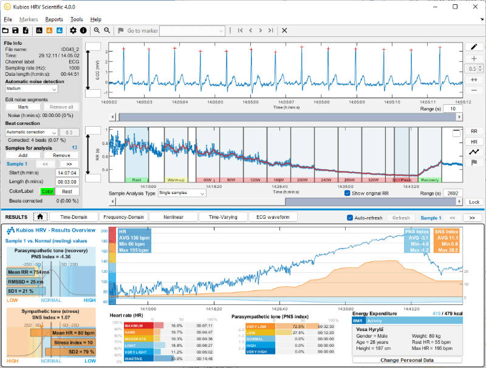Open the Reports menu
Viewport: 486px width, 368px height.
(54, 19)
